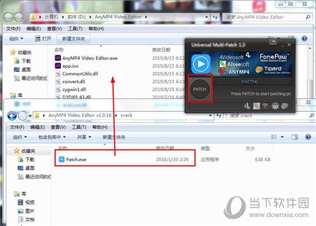The image size is (316, 226).
Task: Click the Aiseesoft icon in patch footer
Action: pyautogui.click(x=256, y=106)
